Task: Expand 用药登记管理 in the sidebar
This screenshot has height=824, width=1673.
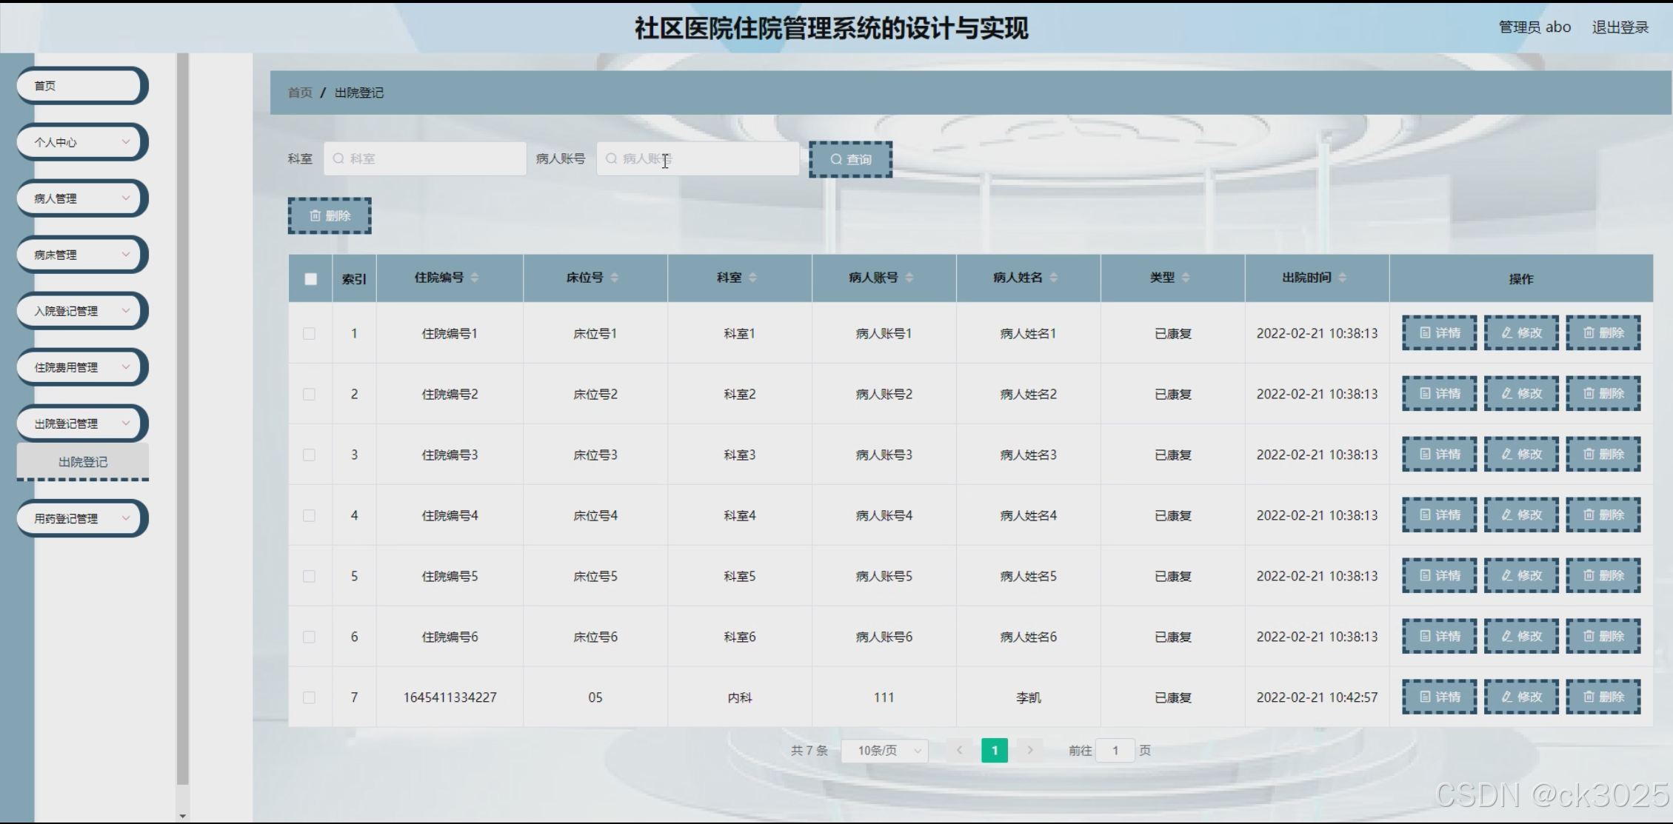Action: [81, 518]
